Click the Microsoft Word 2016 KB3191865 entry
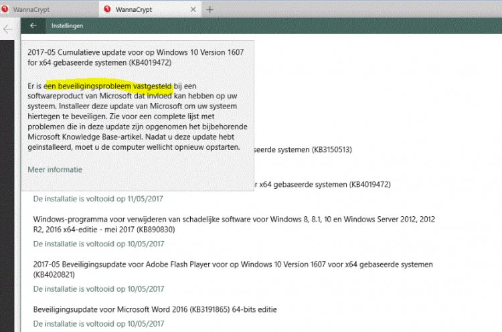The image size is (502, 332). pos(155,310)
